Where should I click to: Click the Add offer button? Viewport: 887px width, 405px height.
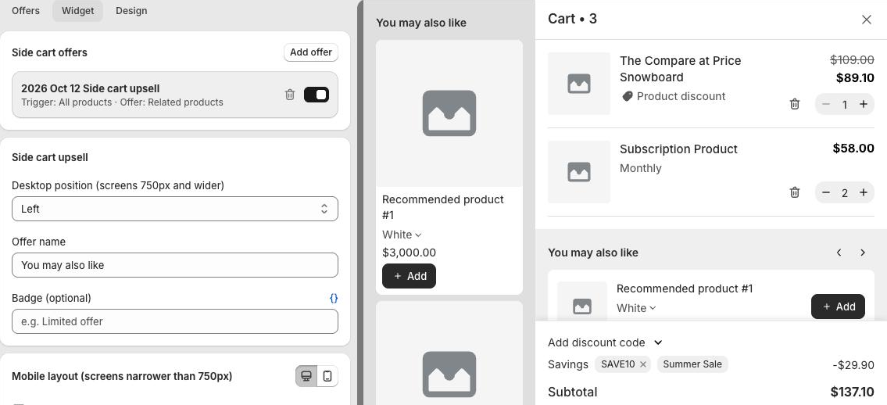click(311, 52)
